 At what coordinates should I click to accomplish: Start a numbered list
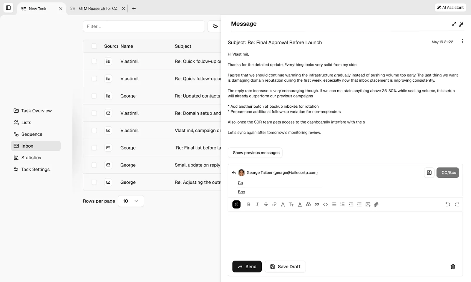342,205
